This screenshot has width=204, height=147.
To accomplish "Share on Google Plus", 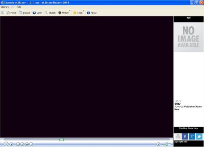I will [192, 136].
